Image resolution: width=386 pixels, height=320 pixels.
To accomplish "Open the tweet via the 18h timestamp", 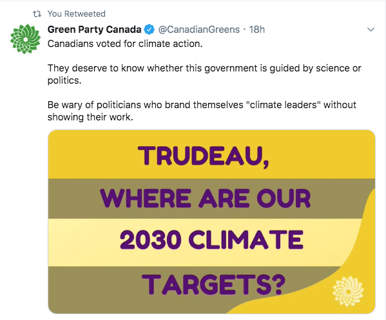I will (256, 30).
